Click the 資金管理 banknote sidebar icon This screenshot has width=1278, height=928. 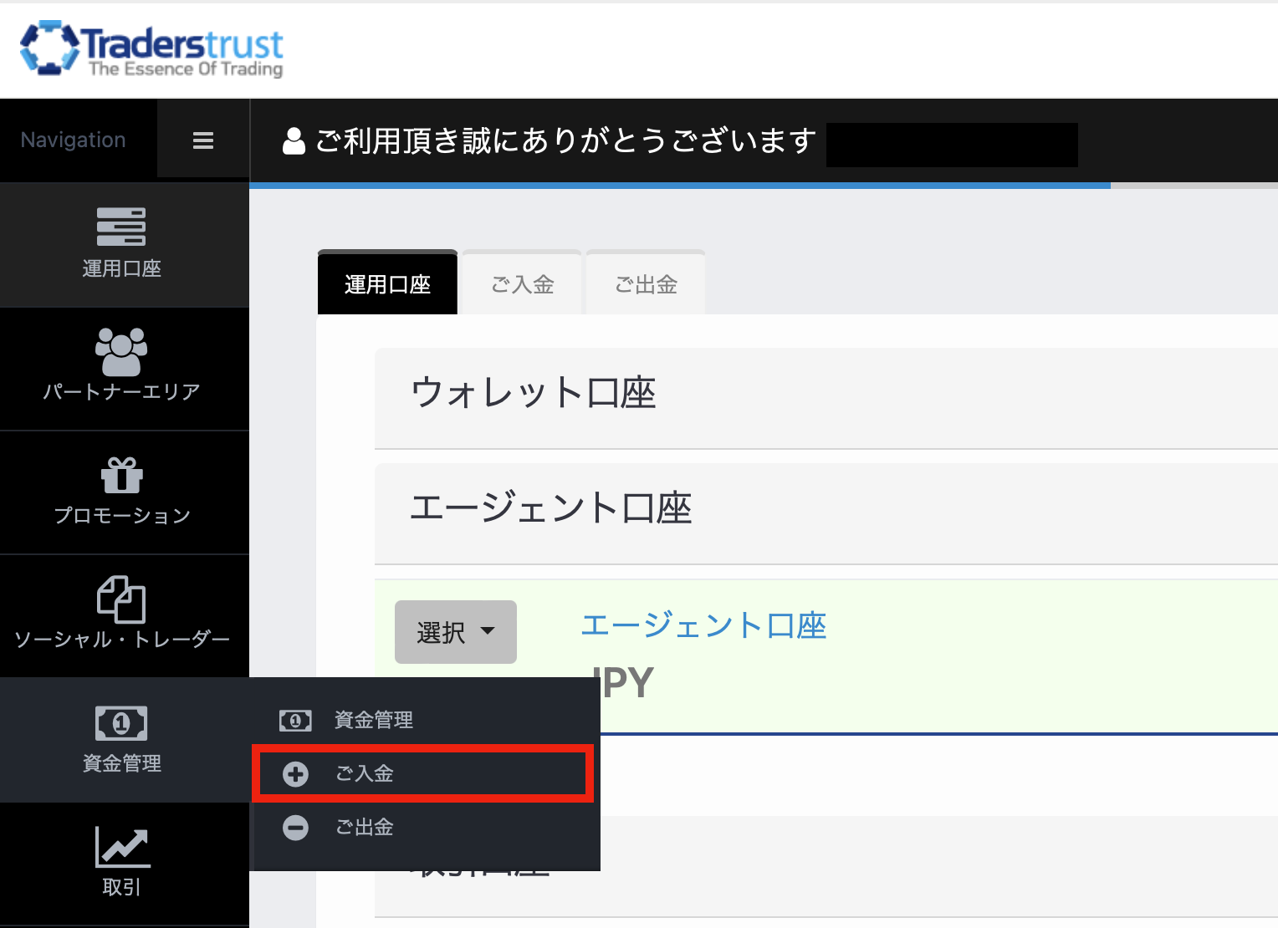point(121,723)
